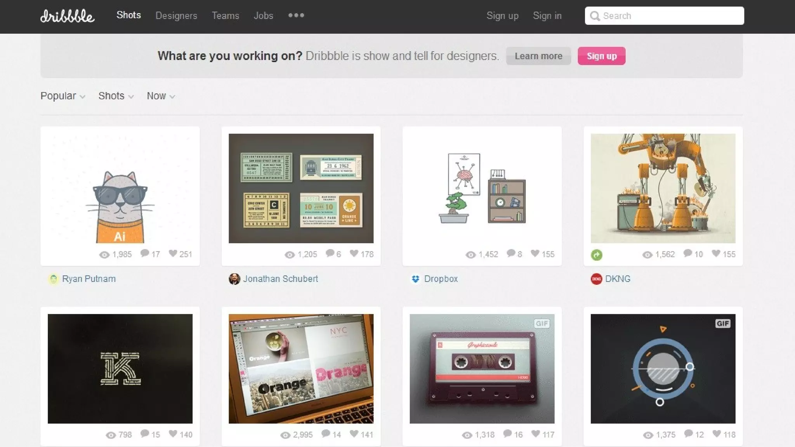Click Dropbox avatar icon

click(415, 279)
